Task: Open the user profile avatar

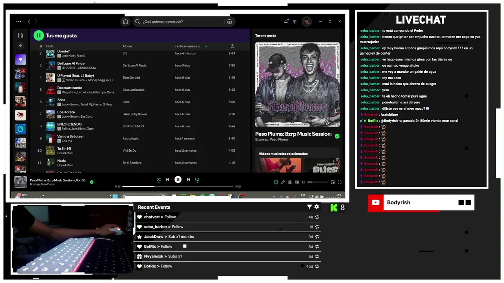Action: tap(307, 22)
